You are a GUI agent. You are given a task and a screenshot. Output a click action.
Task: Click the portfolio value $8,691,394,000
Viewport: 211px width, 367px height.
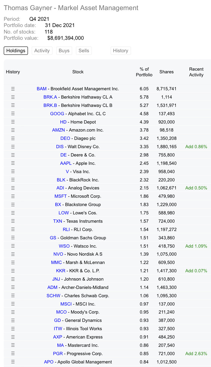66,38
